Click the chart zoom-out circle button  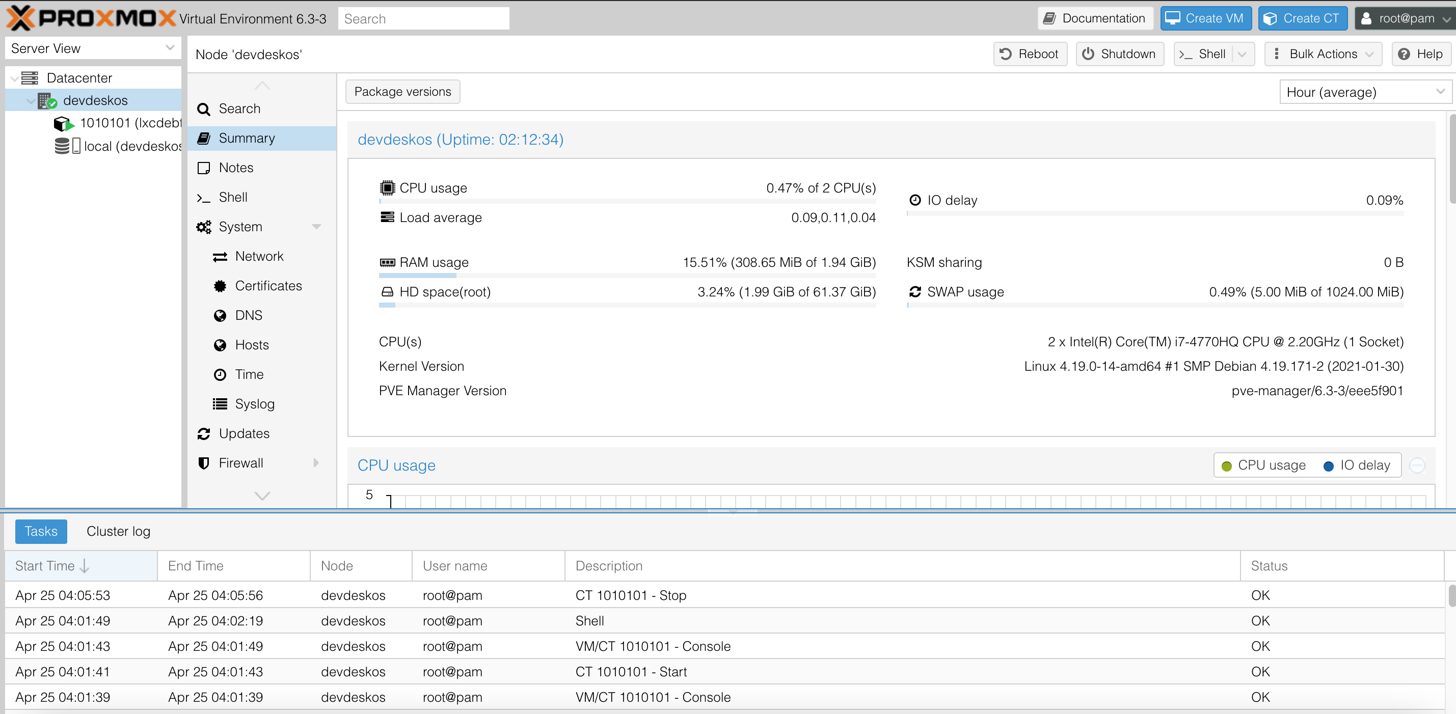(x=1417, y=465)
